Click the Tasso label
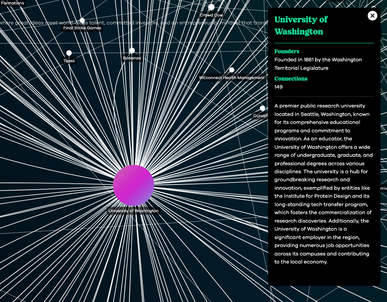Screen dimensions: 387x302 [x=69, y=61]
